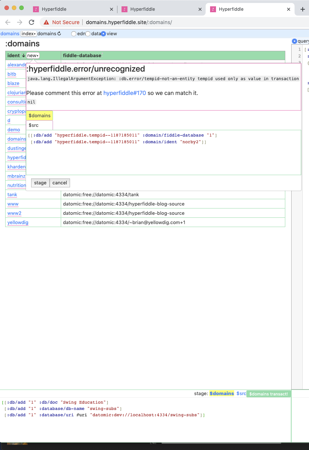Open the hyperfiddle#170 issue link
309x450 pixels.
point(124,93)
